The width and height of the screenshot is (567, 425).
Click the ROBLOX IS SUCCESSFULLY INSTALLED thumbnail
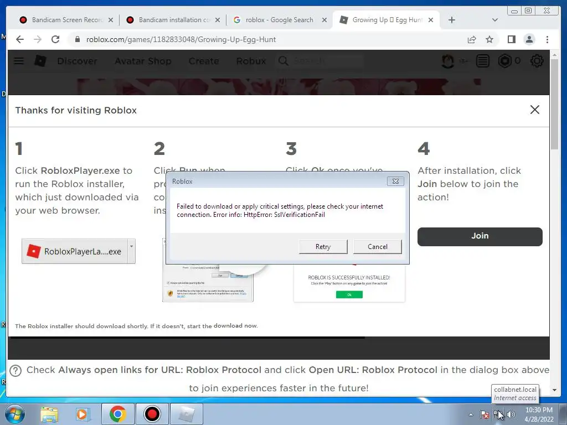click(349, 284)
